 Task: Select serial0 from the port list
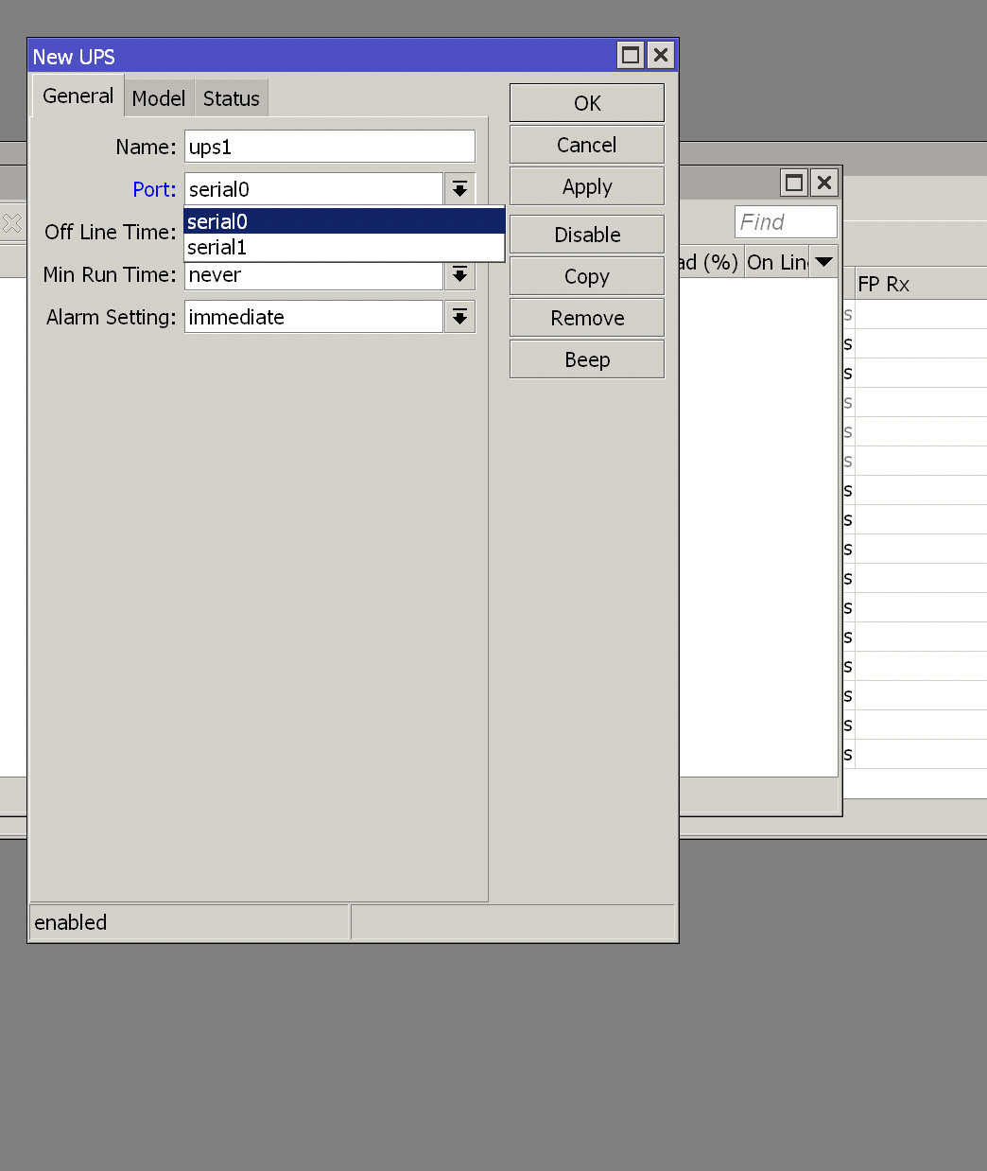pyautogui.click(x=284, y=219)
